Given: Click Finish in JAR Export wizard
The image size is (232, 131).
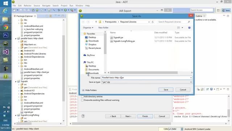Looking at the screenshot, I should (145, 116).
